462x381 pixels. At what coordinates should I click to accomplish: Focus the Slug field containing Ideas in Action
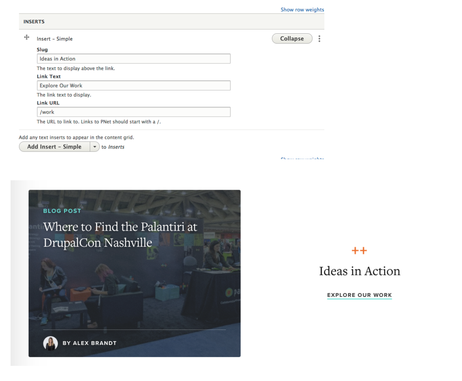[x=133, y=59]
